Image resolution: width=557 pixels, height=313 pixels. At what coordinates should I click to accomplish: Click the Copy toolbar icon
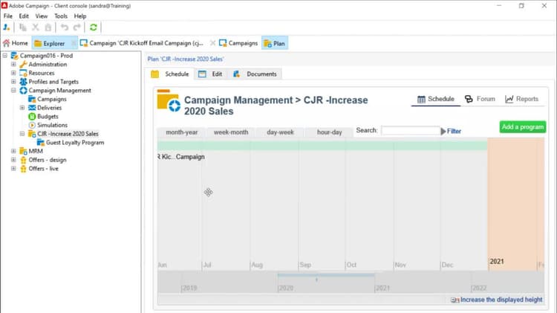click(23, 28)
